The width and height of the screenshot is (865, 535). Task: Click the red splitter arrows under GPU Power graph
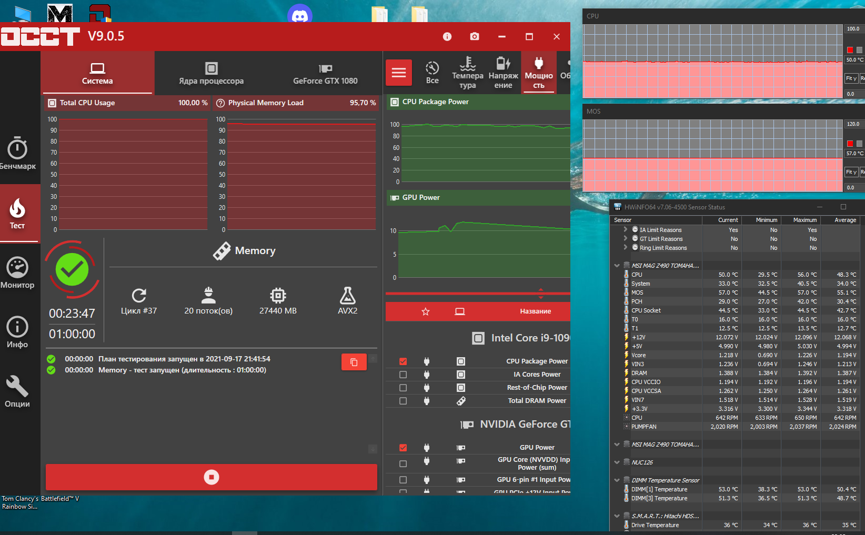pyautogui.click(x=541, y=294)
